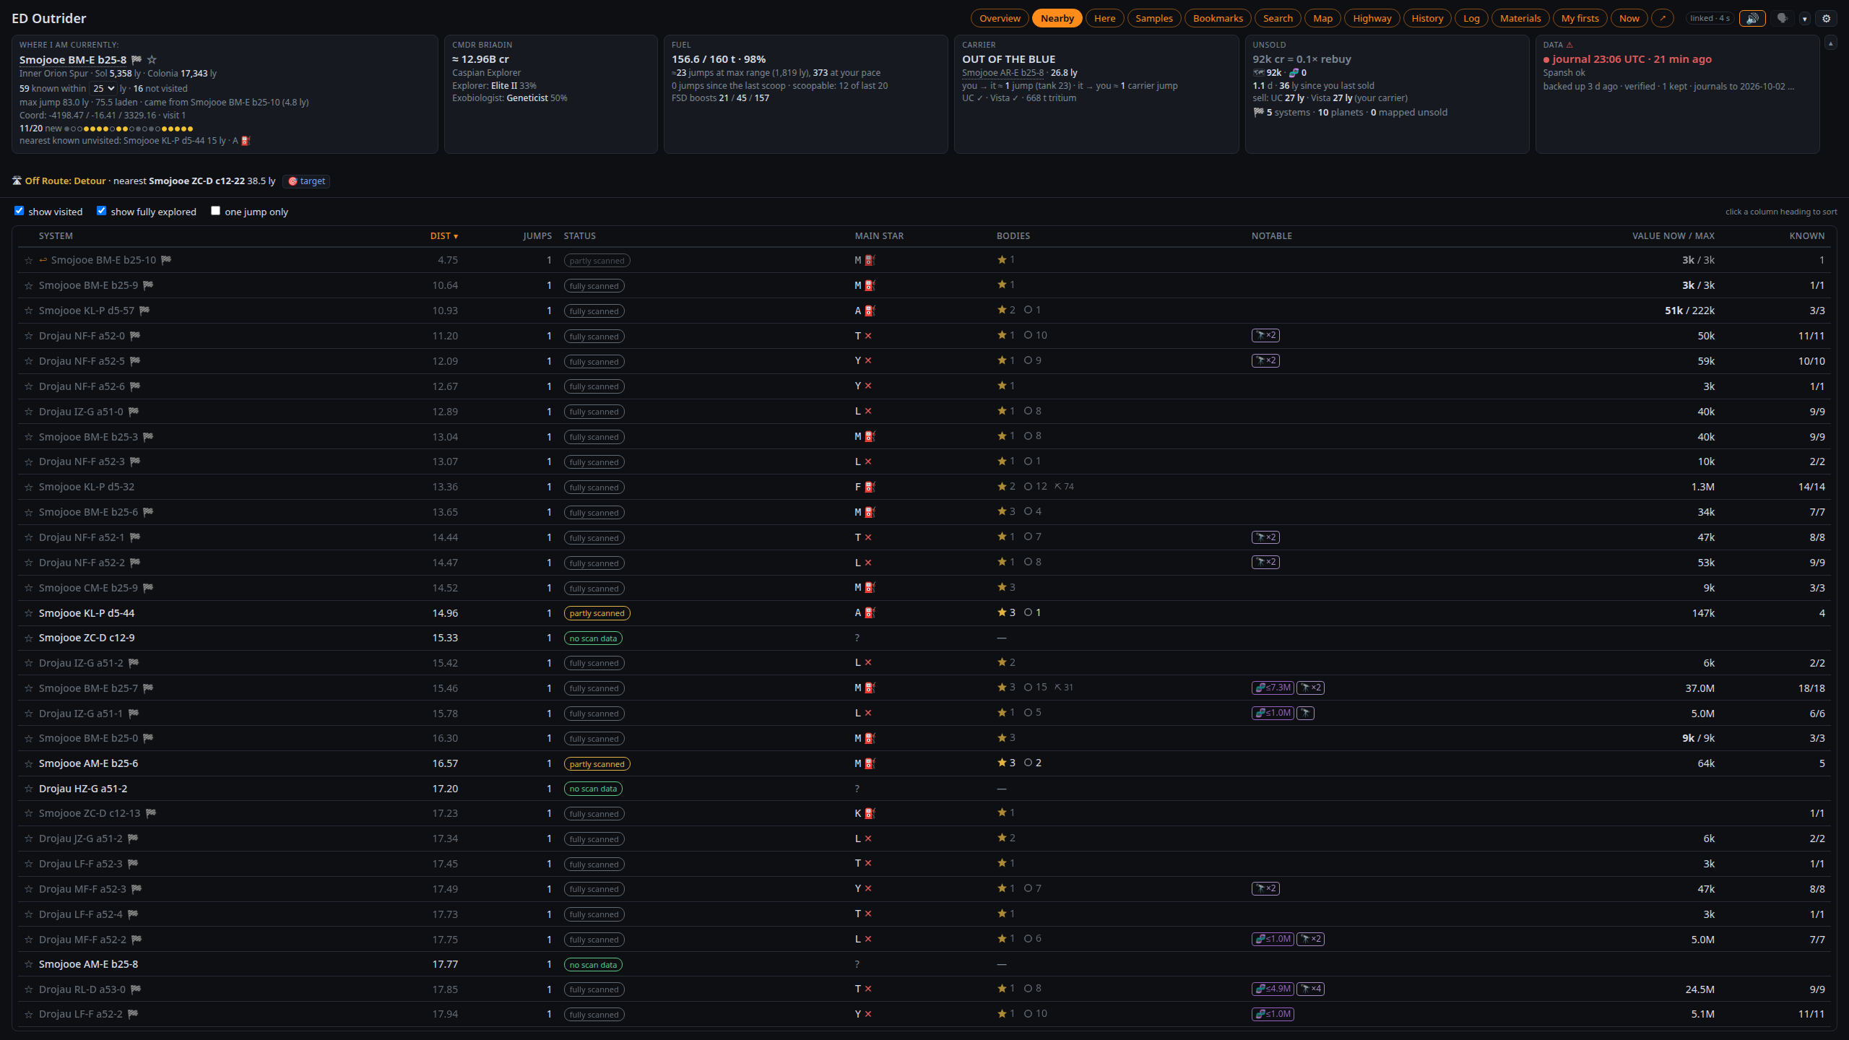Star the Drojau HZ-G a51-2 row
Screen dimensions: 1849x1040
tap(29, 789)
